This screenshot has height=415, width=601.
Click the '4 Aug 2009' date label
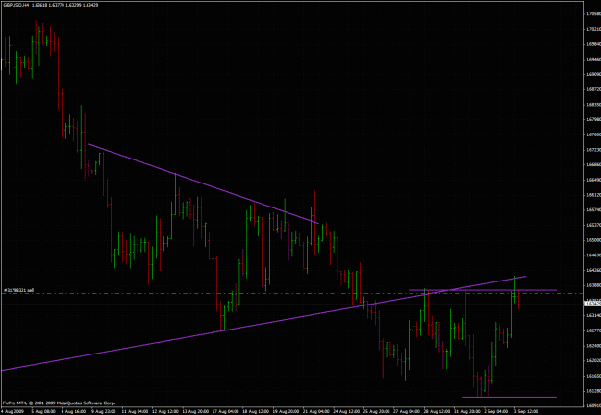[13, 411]
